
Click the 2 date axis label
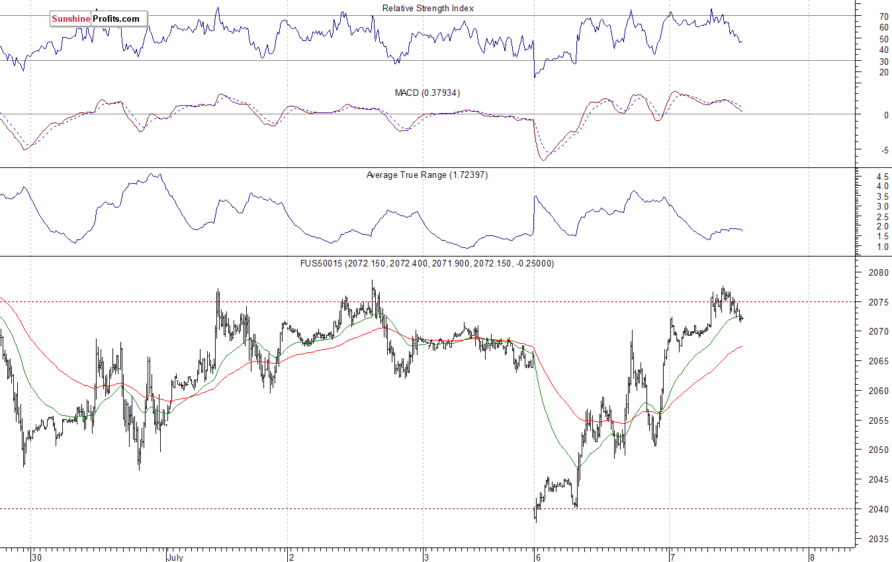coord(291,557)
